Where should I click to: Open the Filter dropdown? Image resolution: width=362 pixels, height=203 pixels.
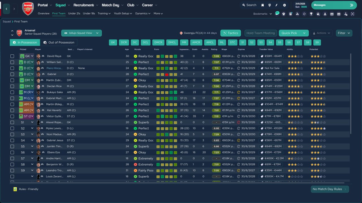pos(344,33)
